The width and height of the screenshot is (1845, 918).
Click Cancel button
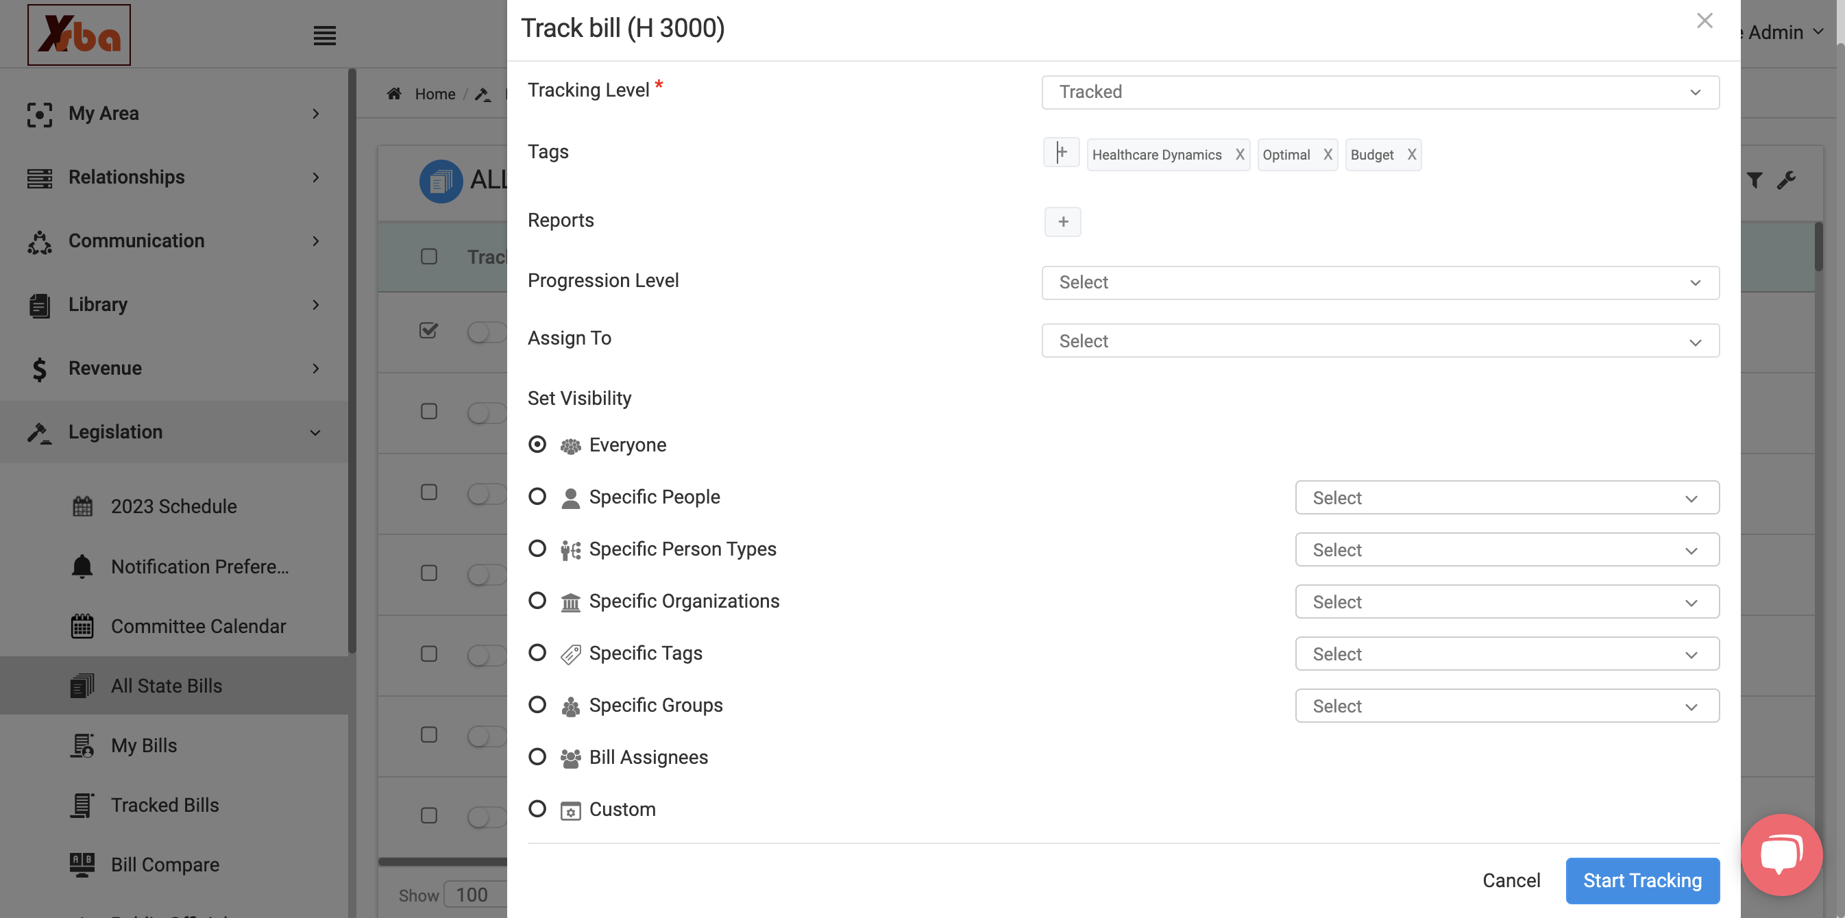1511,881
